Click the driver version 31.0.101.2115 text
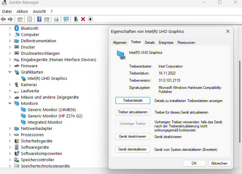The width and height of the screenshot is (242, 174). tap(169, 80)
